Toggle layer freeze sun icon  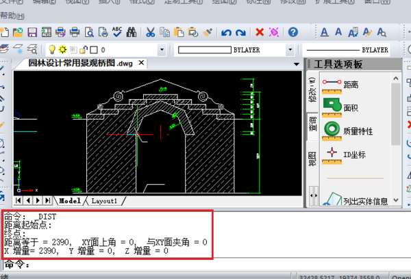[x=62, y=49]
